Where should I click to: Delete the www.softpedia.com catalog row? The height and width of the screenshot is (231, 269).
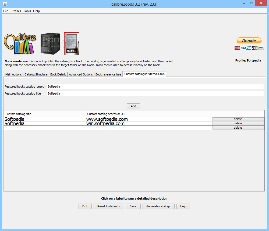point(238,119)
